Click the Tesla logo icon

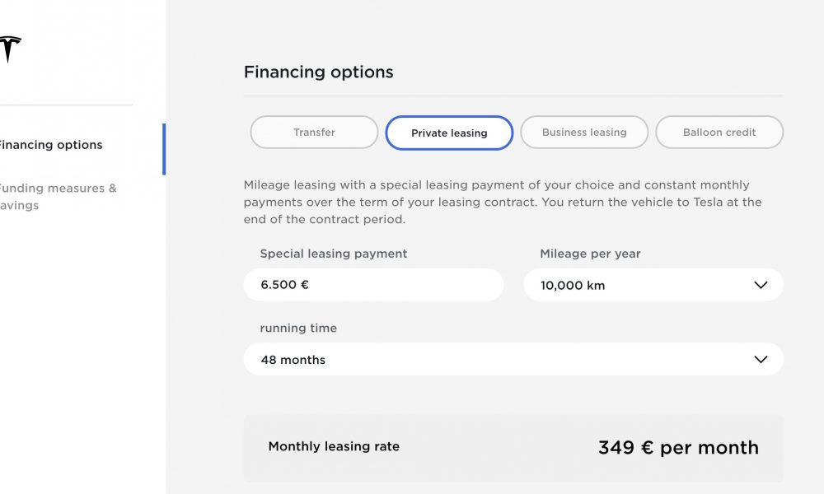(9, 49)
